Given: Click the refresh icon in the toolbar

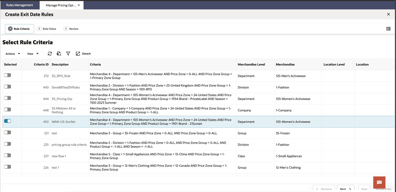Looking at the screenshot, I should [x=50, y=54].
